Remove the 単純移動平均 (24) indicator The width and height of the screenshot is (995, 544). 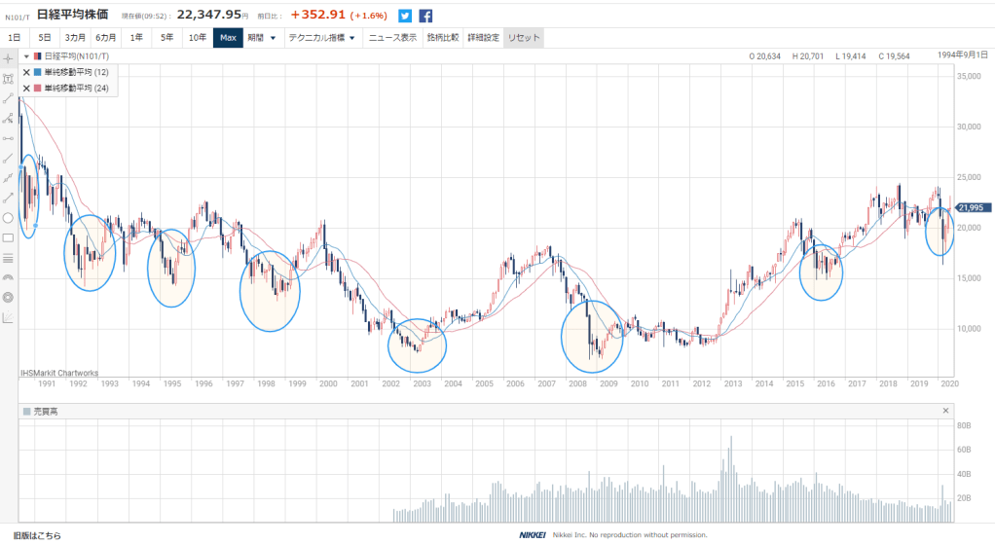pos(26,88)
